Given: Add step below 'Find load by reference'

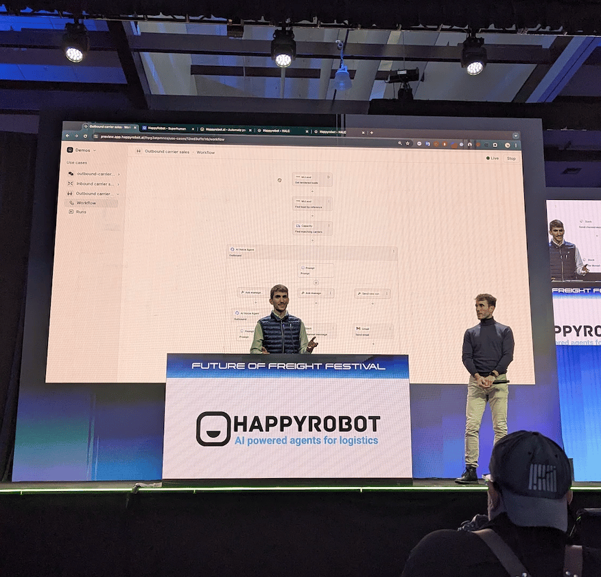Looking at the screenshot, I should [x=312, y=216].
